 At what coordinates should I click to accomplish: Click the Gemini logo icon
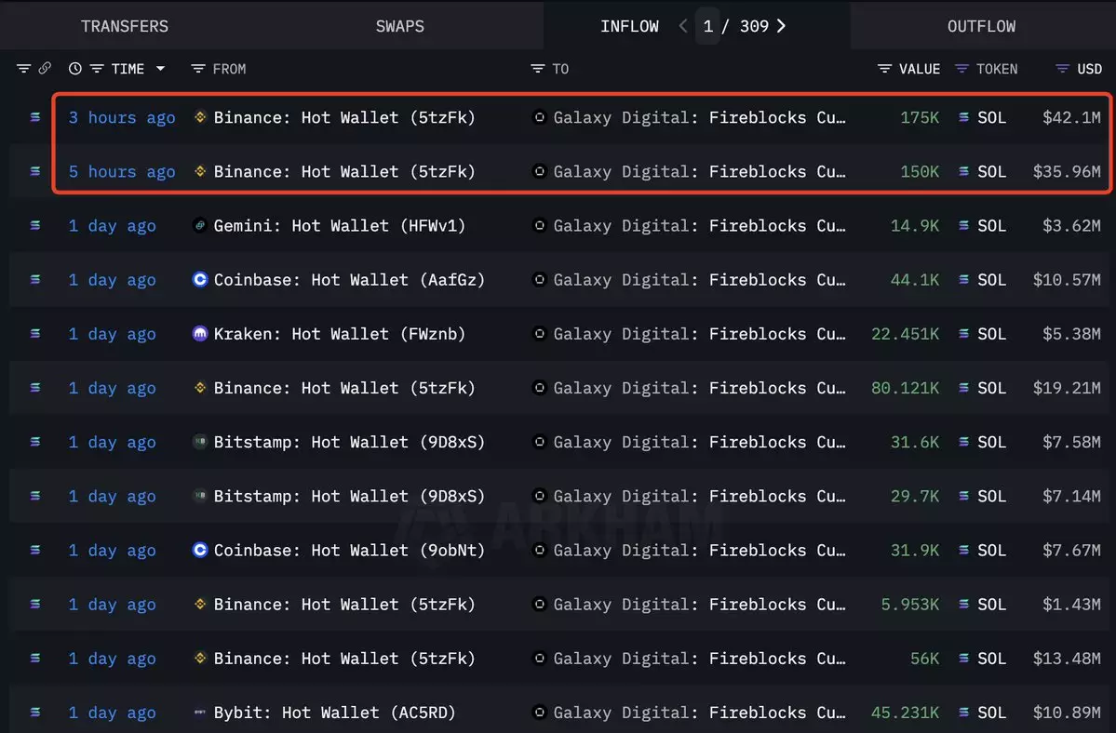click(200, 225)
